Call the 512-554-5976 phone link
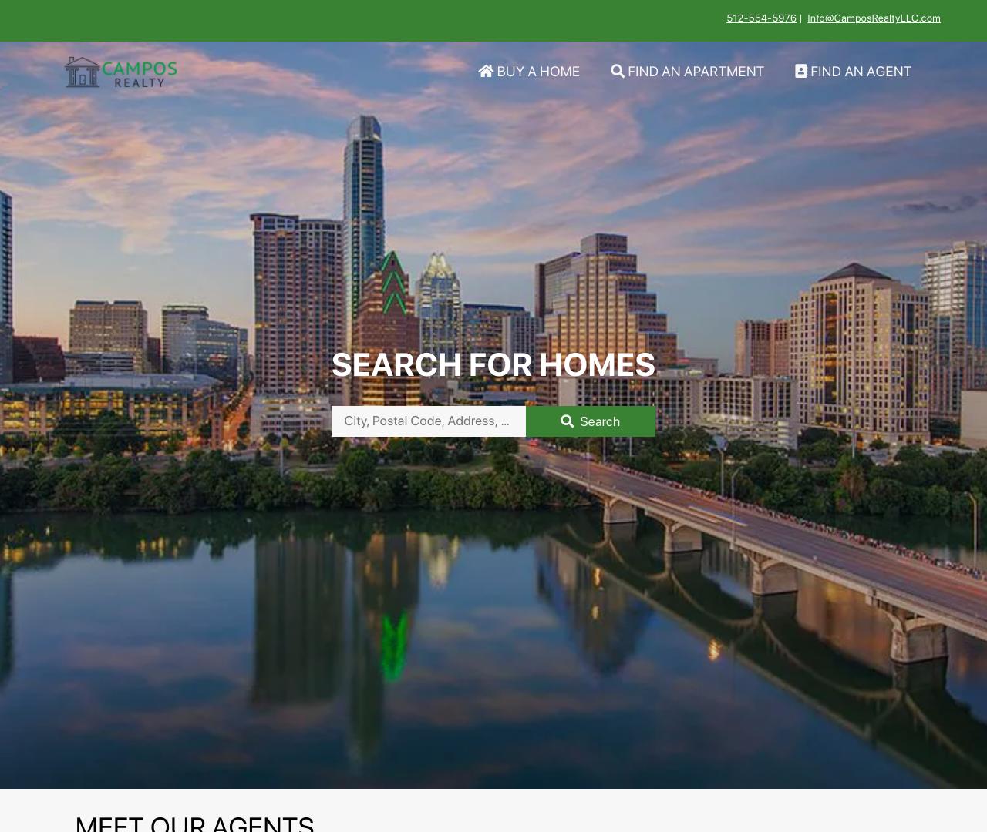 pos(761,18)
